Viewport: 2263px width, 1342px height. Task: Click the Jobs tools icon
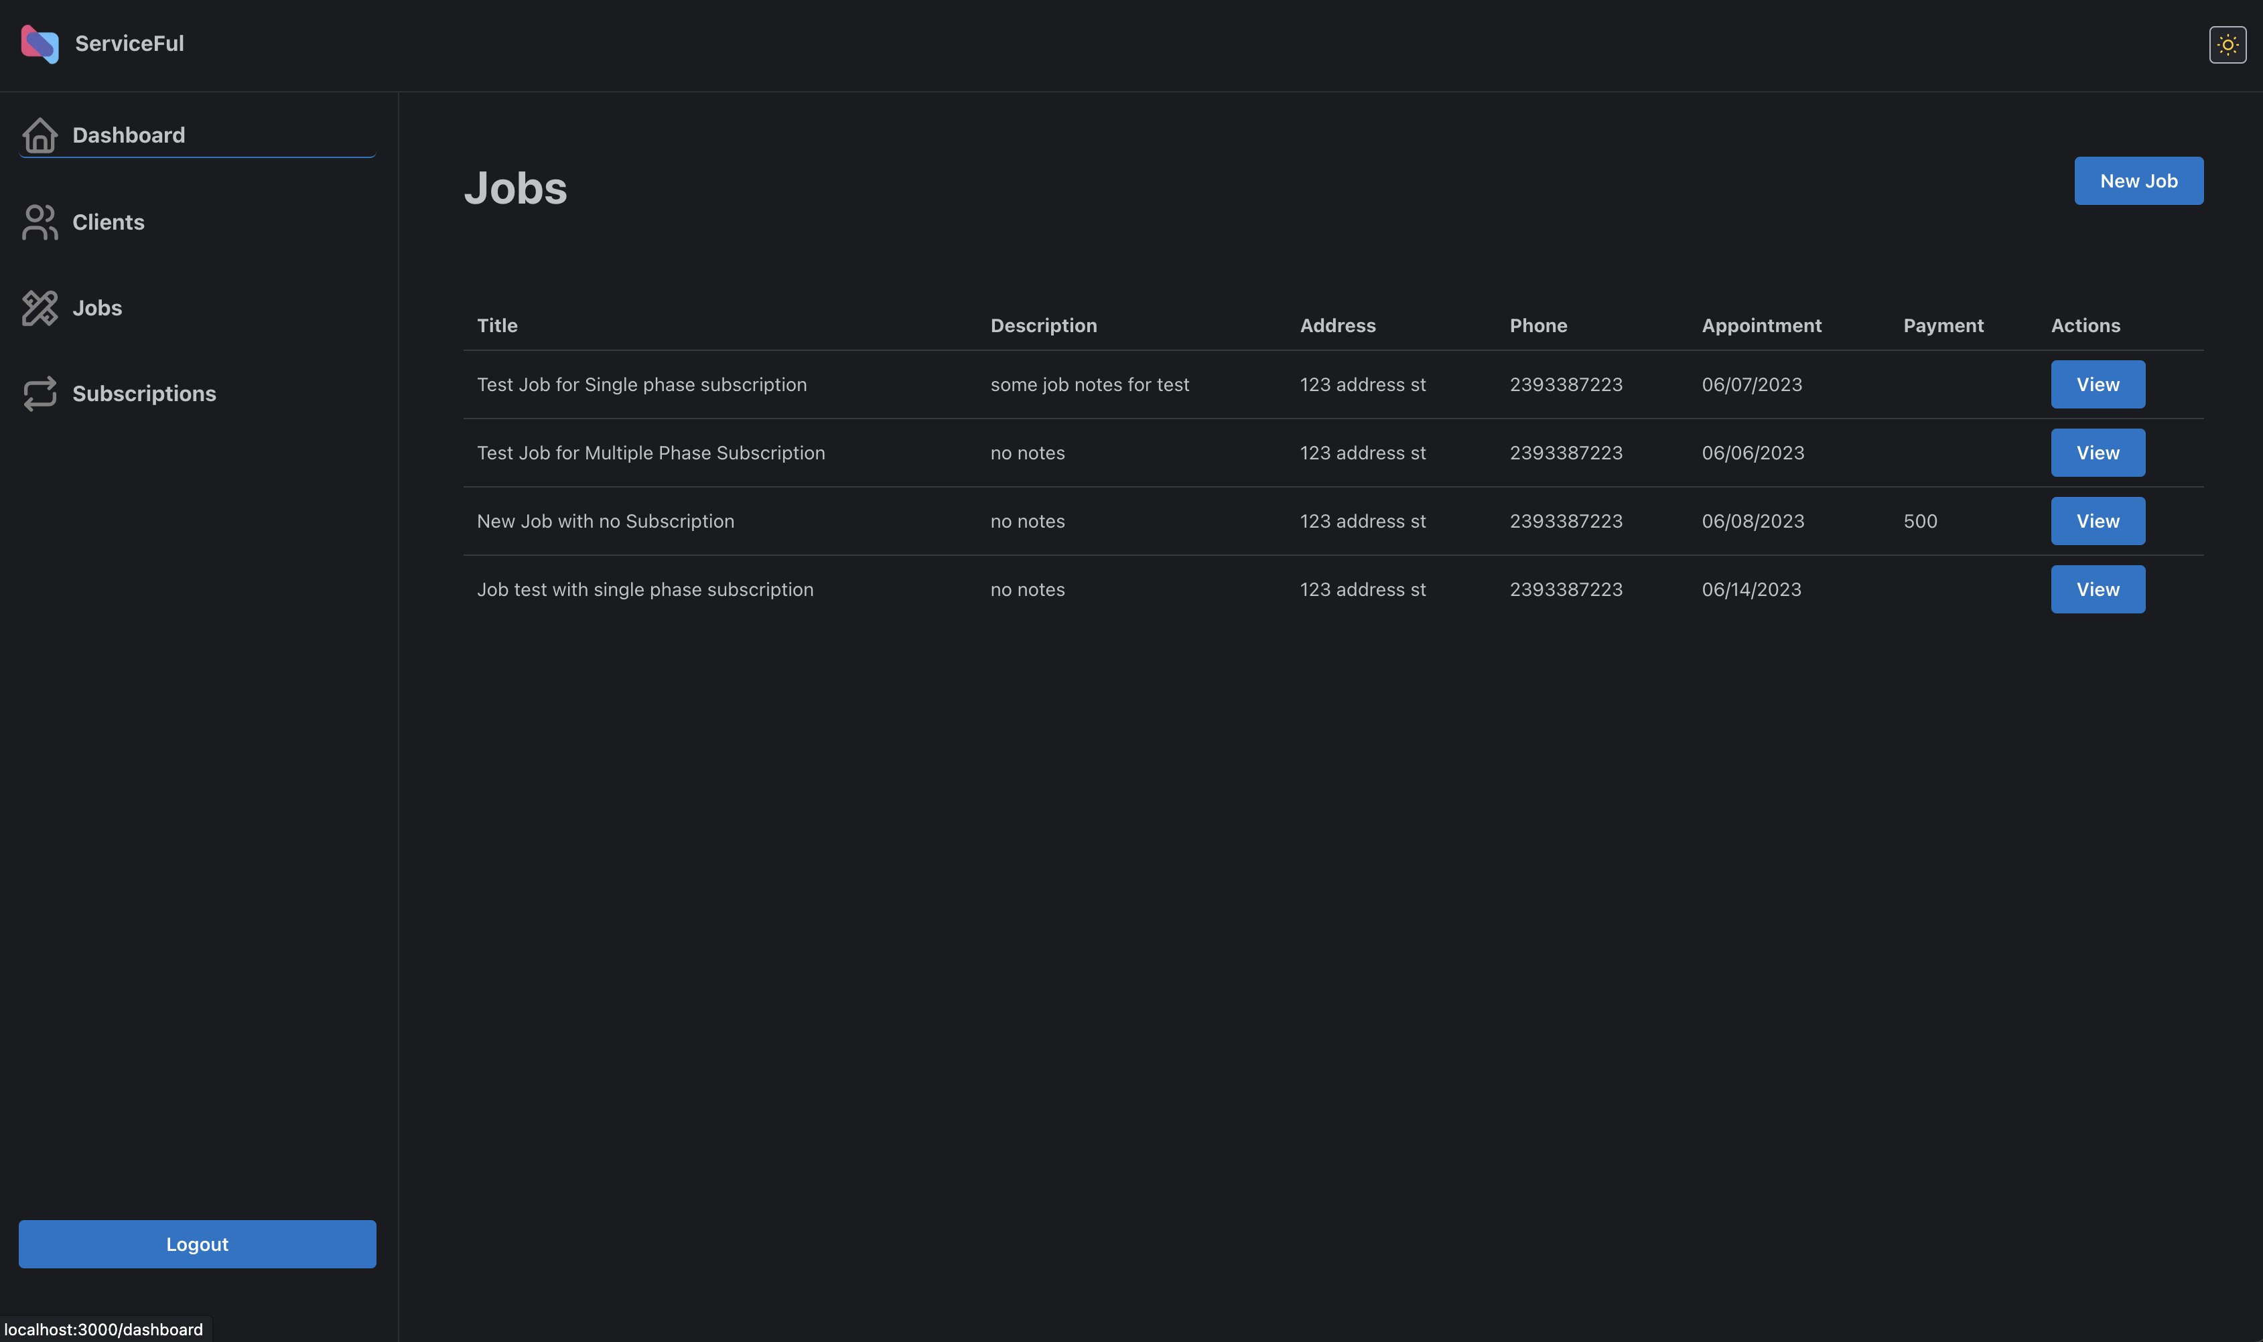(x=40, y=308)
